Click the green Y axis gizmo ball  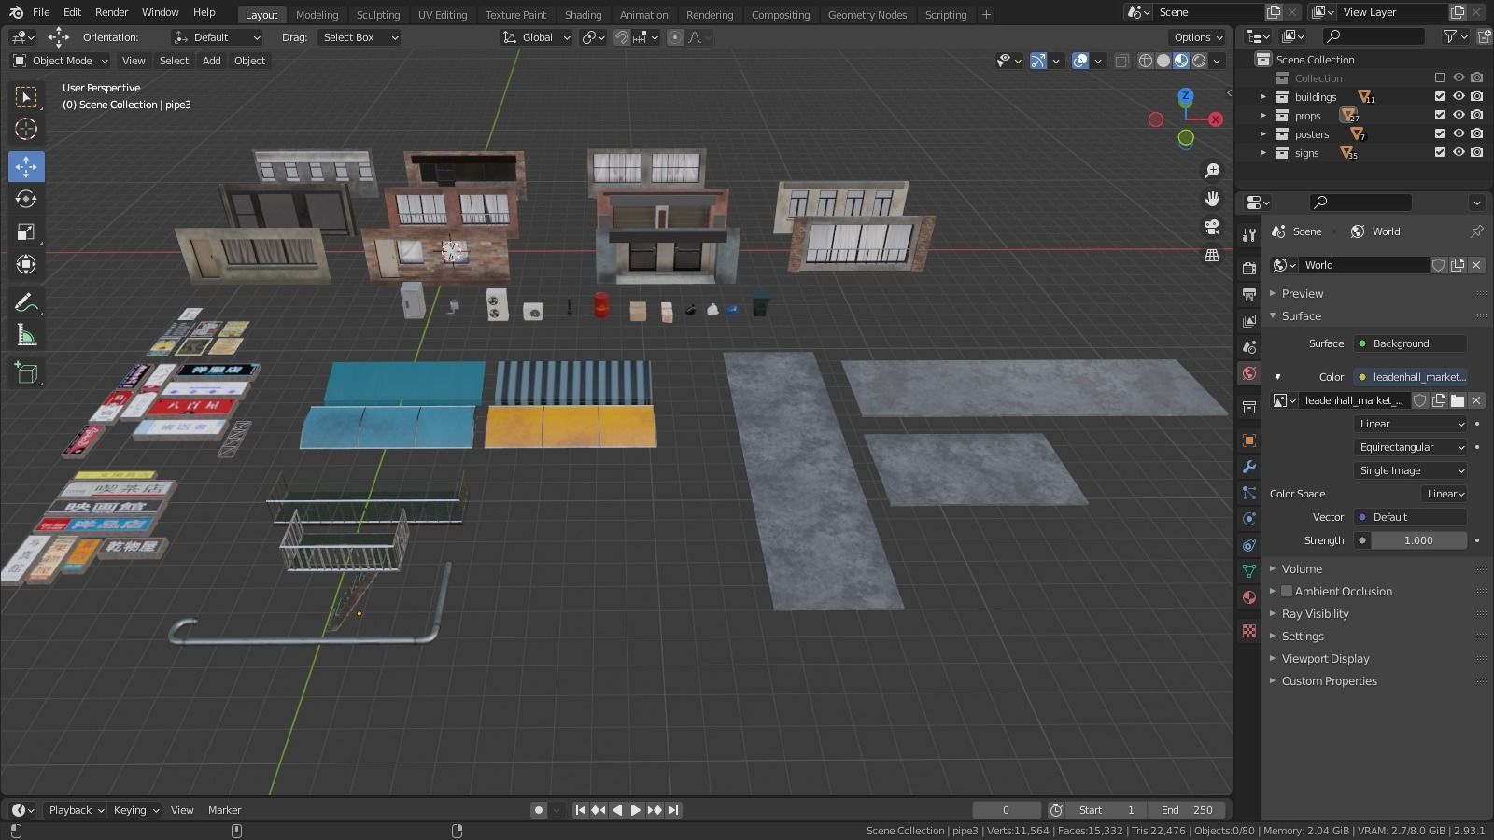(x=1186, y=138)
